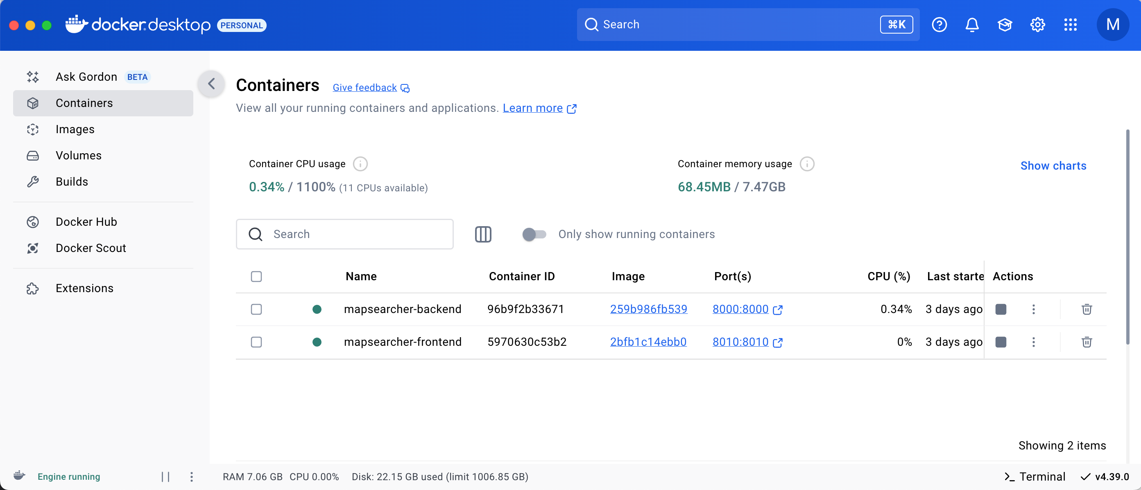
Task: Open port link 8000:8000
Action: coord(740,309)
